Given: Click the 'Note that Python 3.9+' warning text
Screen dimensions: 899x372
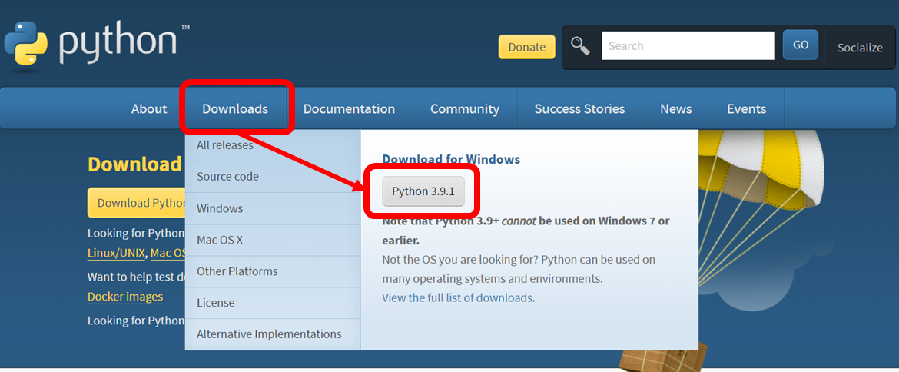Looking at the screenshot, I should [x=526, y=231].
